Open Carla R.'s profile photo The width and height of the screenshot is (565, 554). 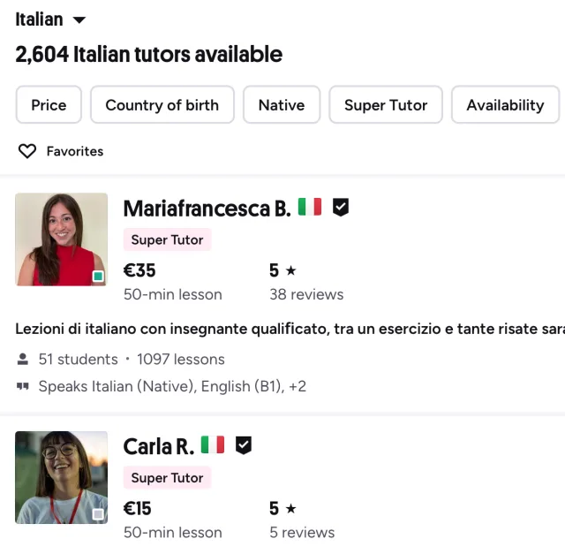(61, 477)
